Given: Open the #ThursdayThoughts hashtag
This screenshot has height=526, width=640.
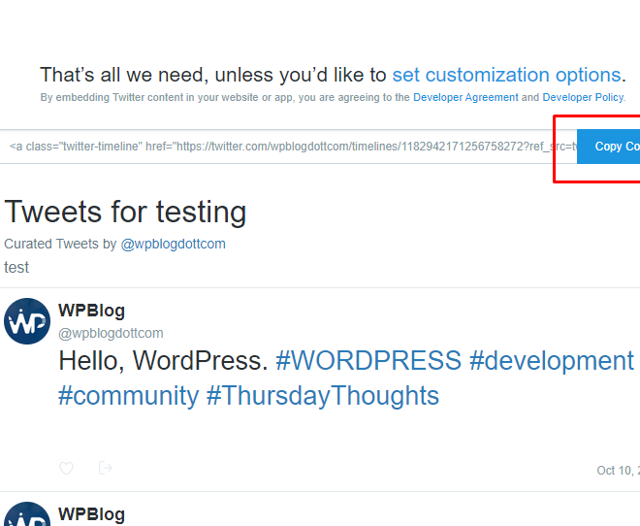Looking at the screenshot, I should [323, 396].
